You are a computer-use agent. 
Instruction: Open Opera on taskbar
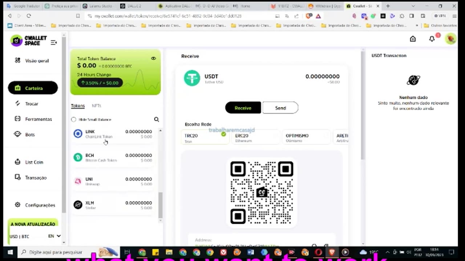318,252
